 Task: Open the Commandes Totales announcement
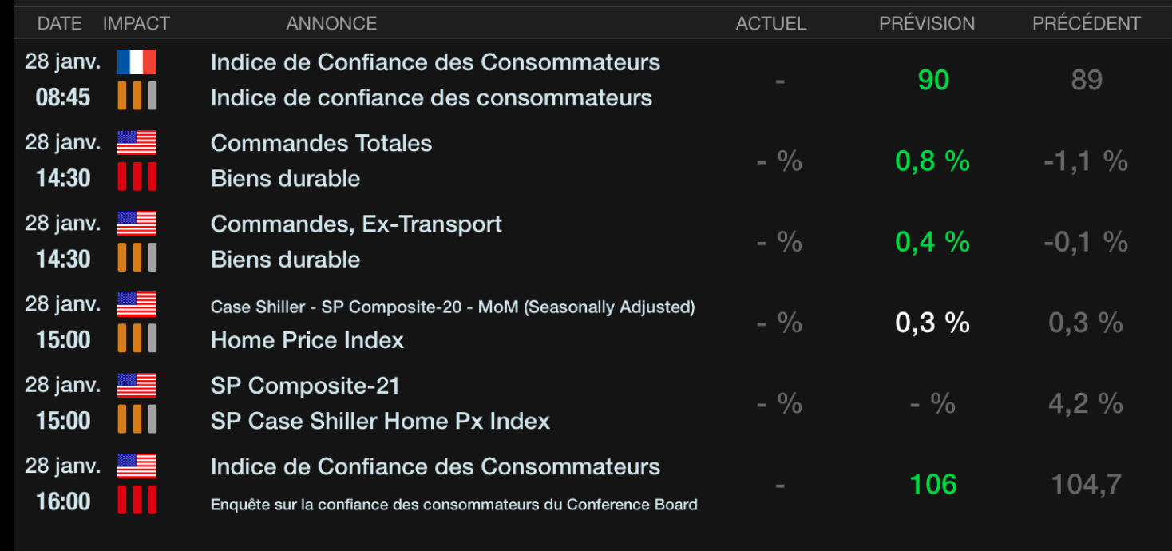pos(321,144)
